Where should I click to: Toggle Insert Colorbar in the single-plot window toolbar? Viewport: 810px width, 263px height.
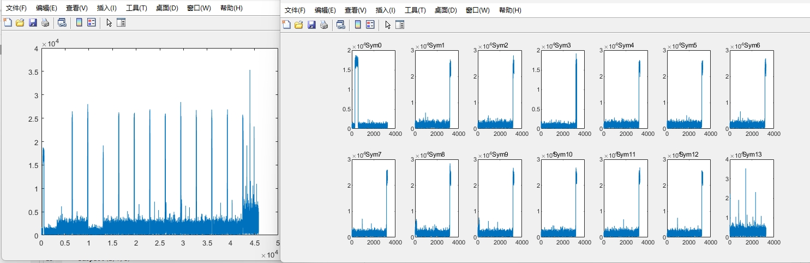pyautogui.click(x=79, y=22)
